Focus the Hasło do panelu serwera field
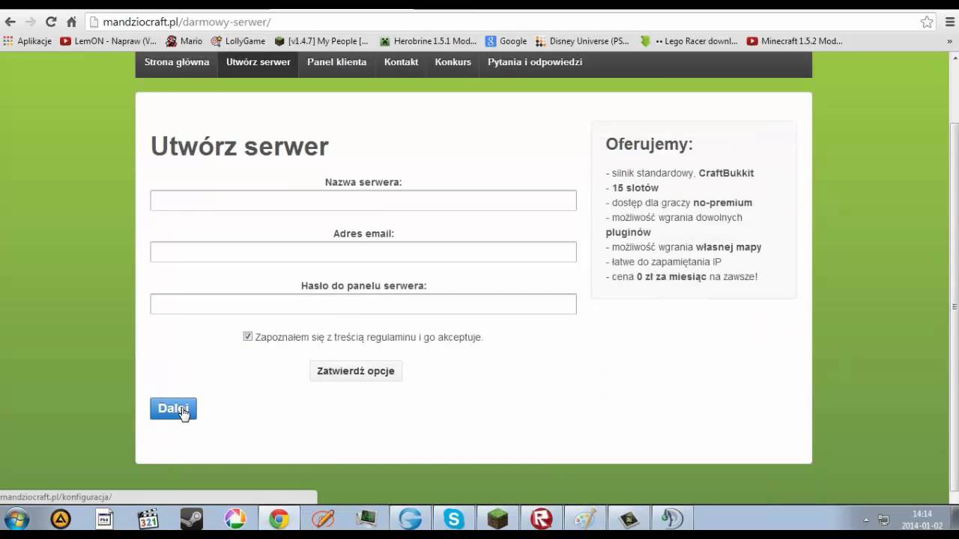The height and width of the screenshot is (539, 959). (363, 304)
